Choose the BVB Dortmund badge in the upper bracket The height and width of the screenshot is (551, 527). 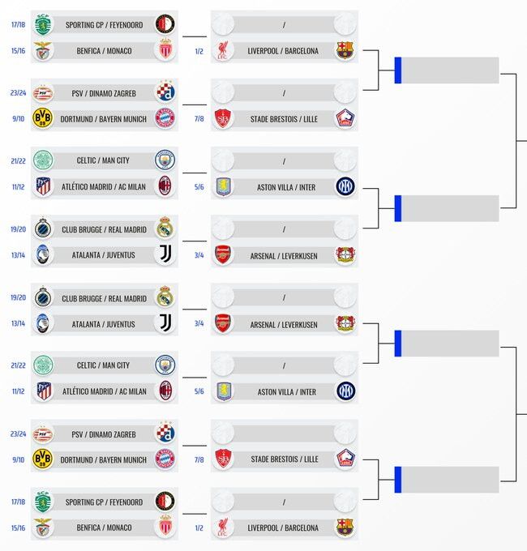pos(42,118)
